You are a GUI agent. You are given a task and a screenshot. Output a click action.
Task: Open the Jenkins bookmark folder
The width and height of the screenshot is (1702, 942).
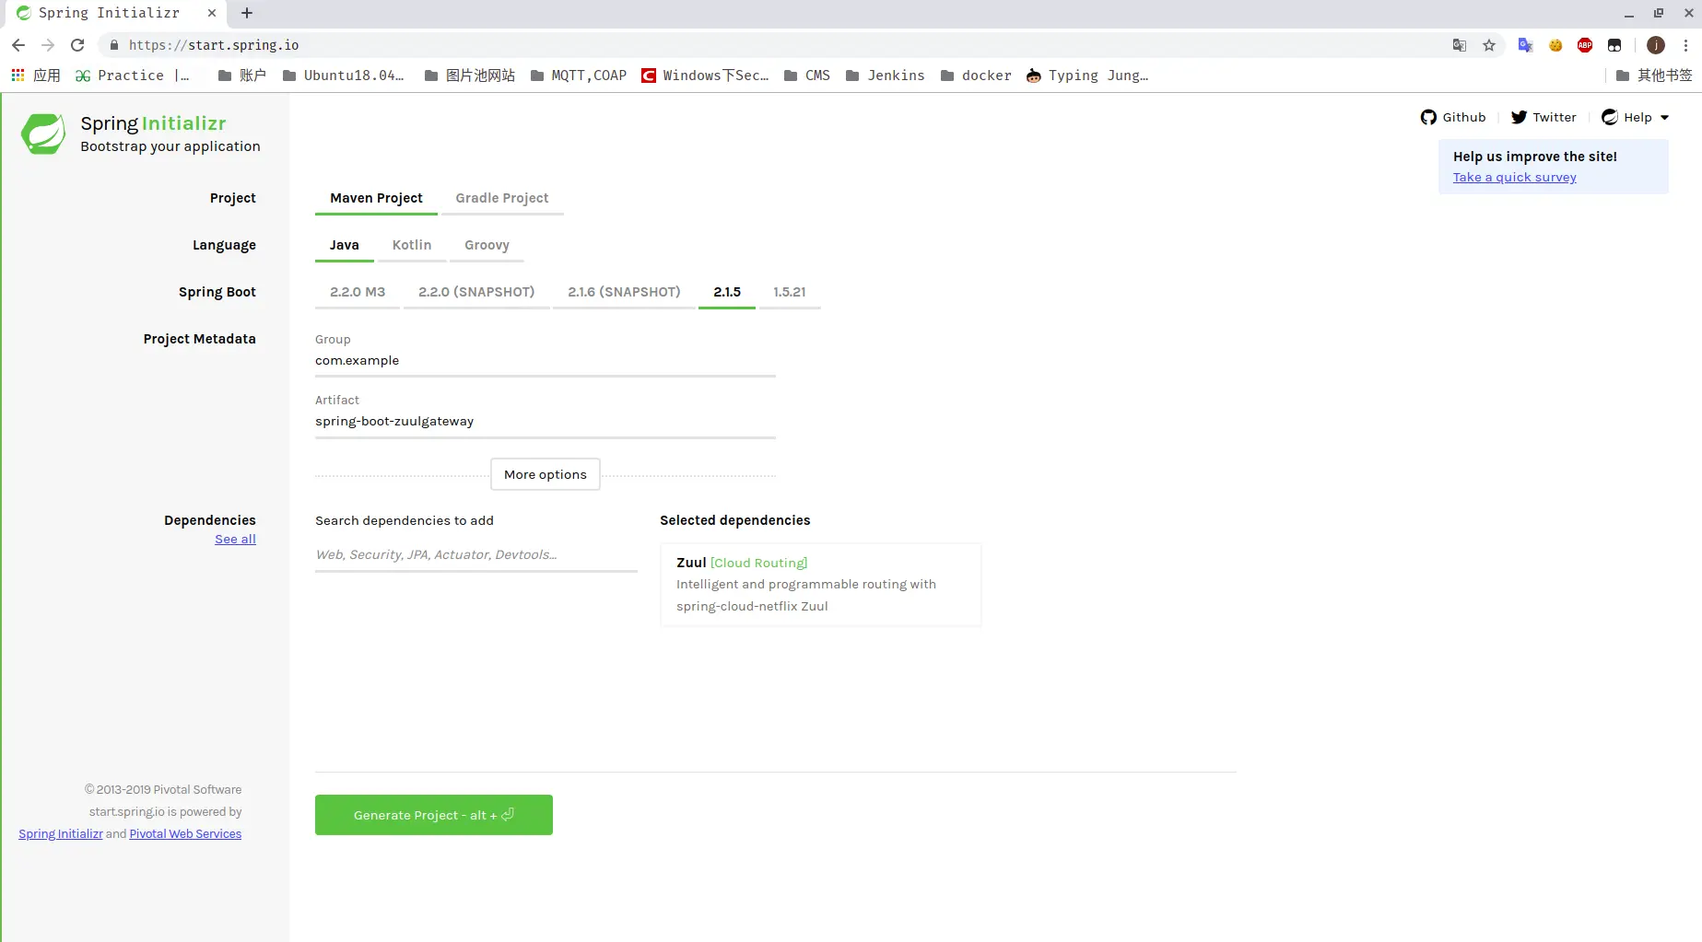pyautogui.click(x=886, y=76)
